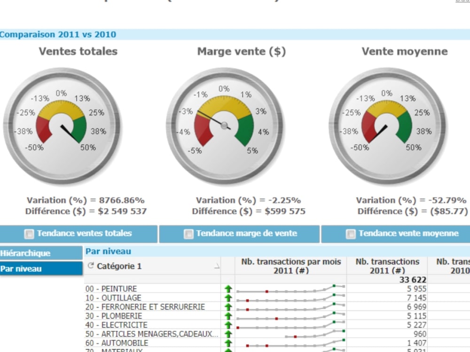
Task: Click green up arrow for 30 - PLOMBERIE
Action: pyautogui.click(x=228, y=316)
